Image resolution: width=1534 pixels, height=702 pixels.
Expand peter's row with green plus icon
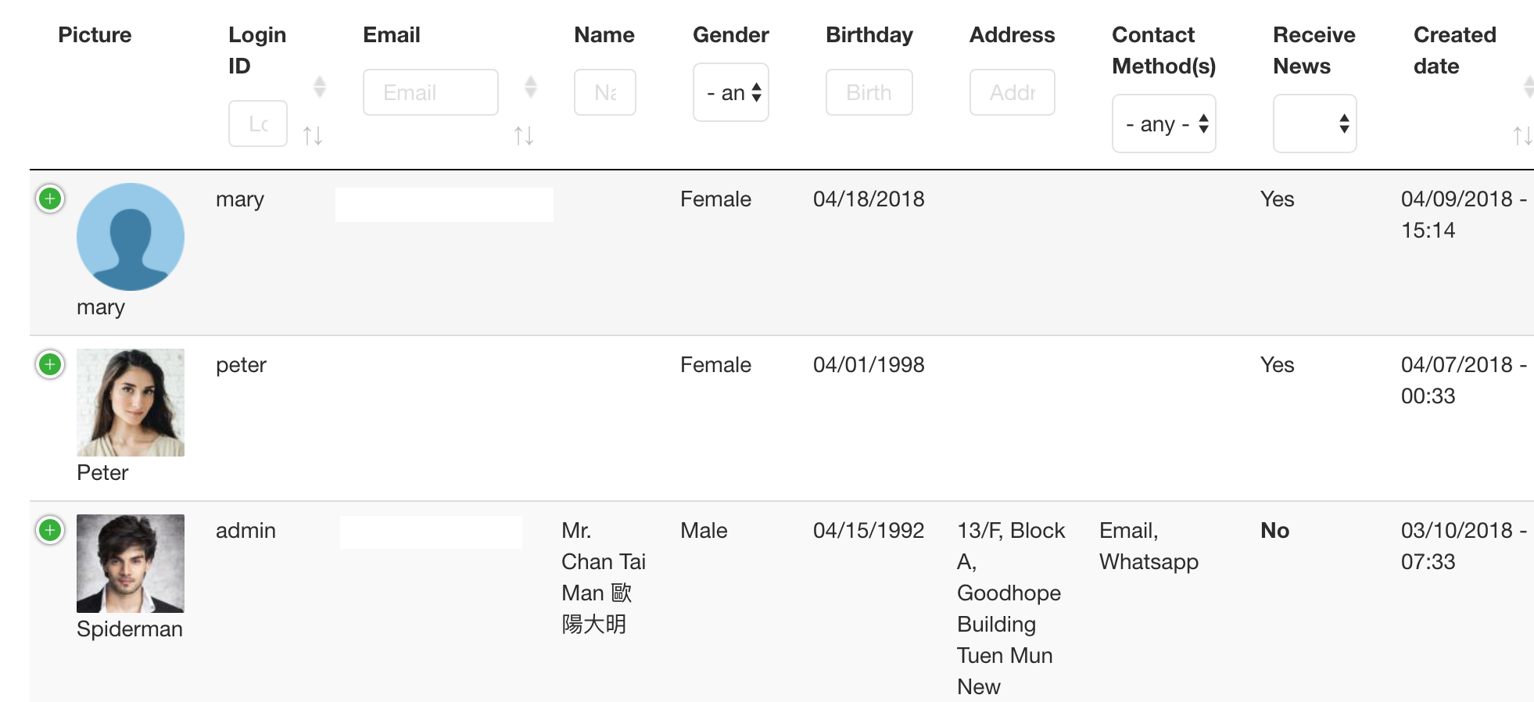(50, 364)
